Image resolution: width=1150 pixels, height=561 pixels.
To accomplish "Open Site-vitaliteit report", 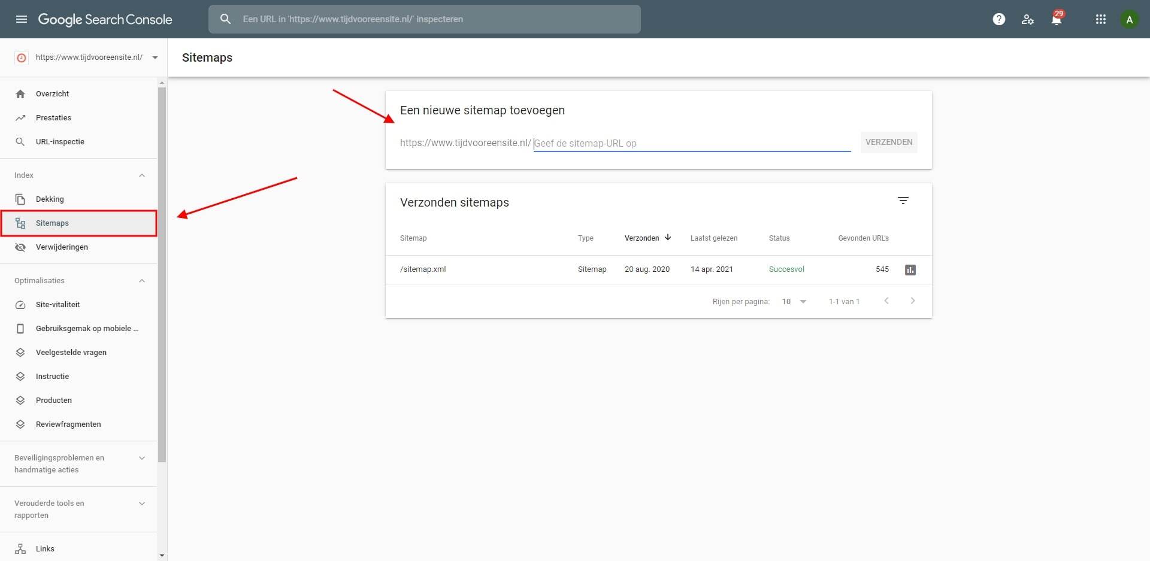I will coord(78,305).
